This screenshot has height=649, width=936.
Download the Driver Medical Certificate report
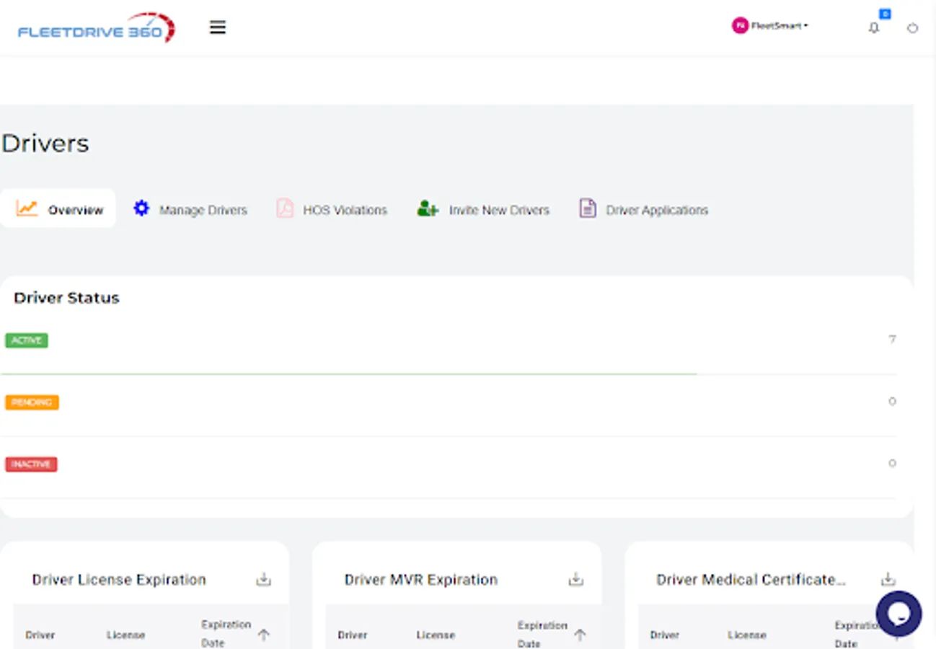click(888, 577)
